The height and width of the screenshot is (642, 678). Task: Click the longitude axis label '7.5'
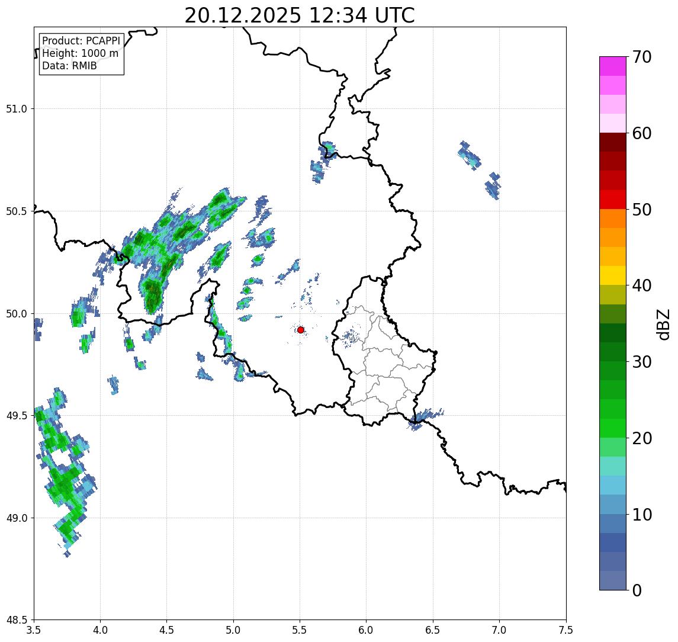pos(566,630)
